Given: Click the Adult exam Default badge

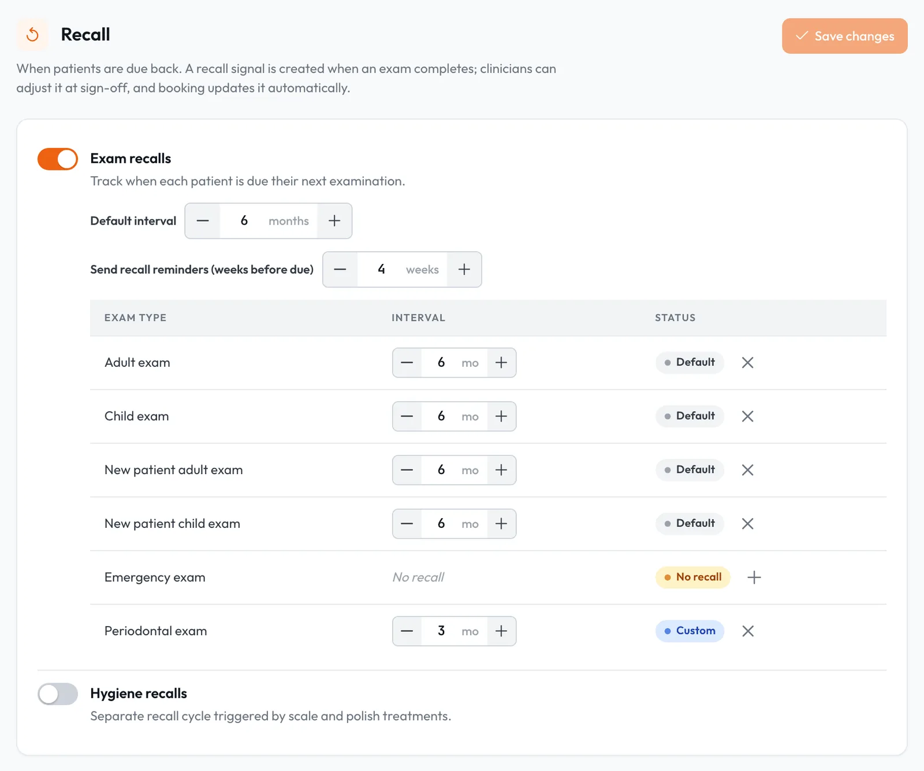Looking at the screenshot, I should pos(690,363).
